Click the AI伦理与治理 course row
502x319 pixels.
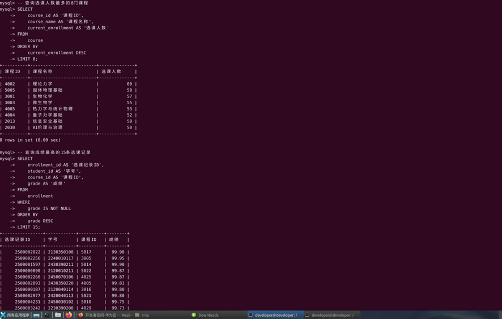(48, 127)
